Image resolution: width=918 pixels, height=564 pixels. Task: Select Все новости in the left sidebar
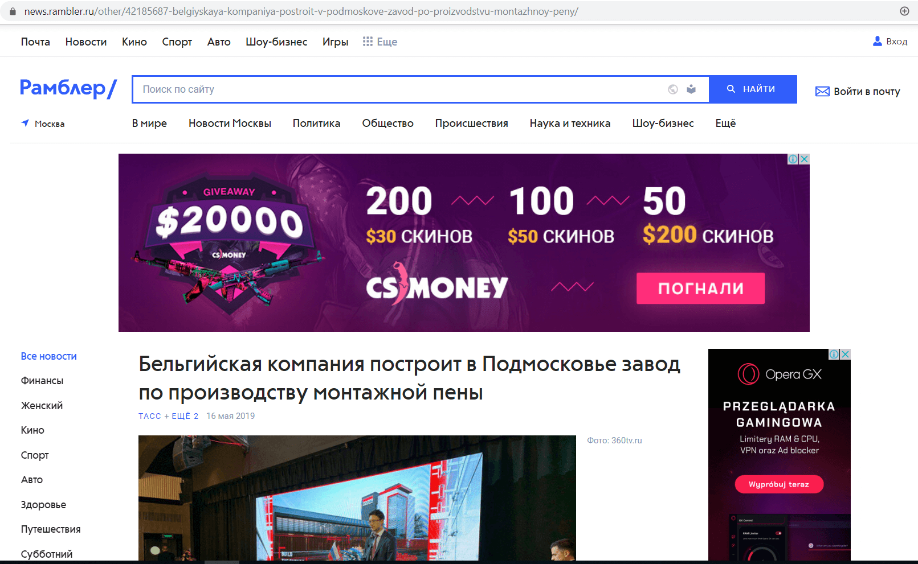[49, 356]
